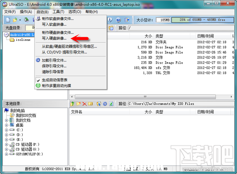Click the 28% of 650MB capacity bar
This screenshot has height=174, width=237.
click(x=202, y=20)
